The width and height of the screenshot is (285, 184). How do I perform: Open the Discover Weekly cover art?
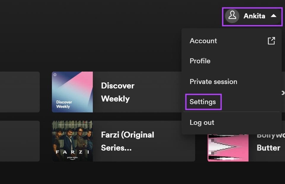pyautogui.click(x=72, y=92)
